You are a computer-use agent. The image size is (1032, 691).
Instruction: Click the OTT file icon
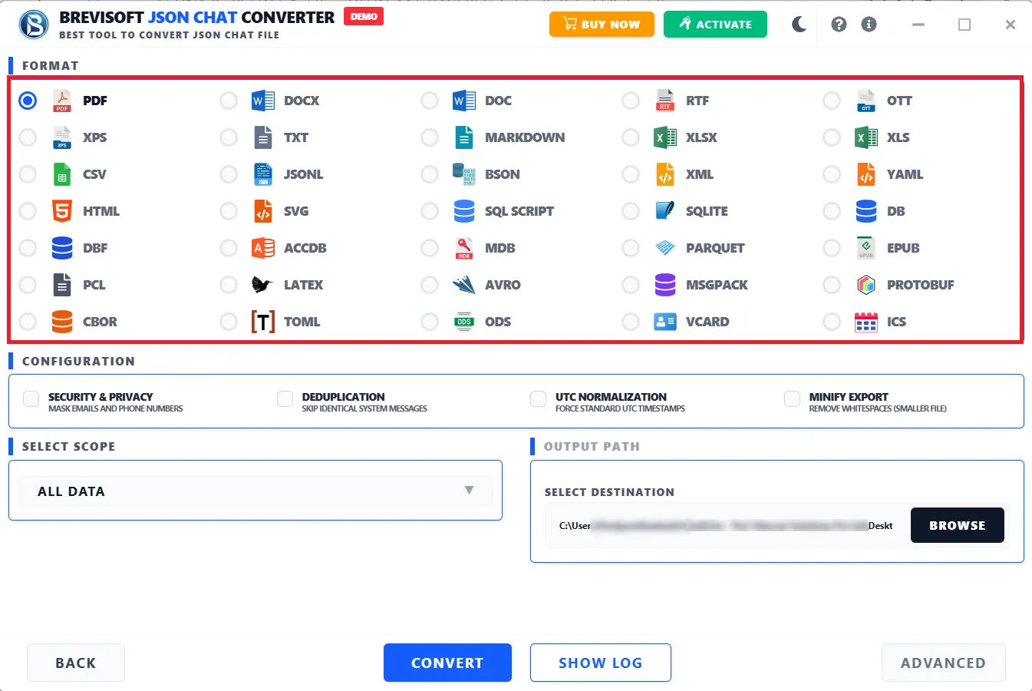866,101
